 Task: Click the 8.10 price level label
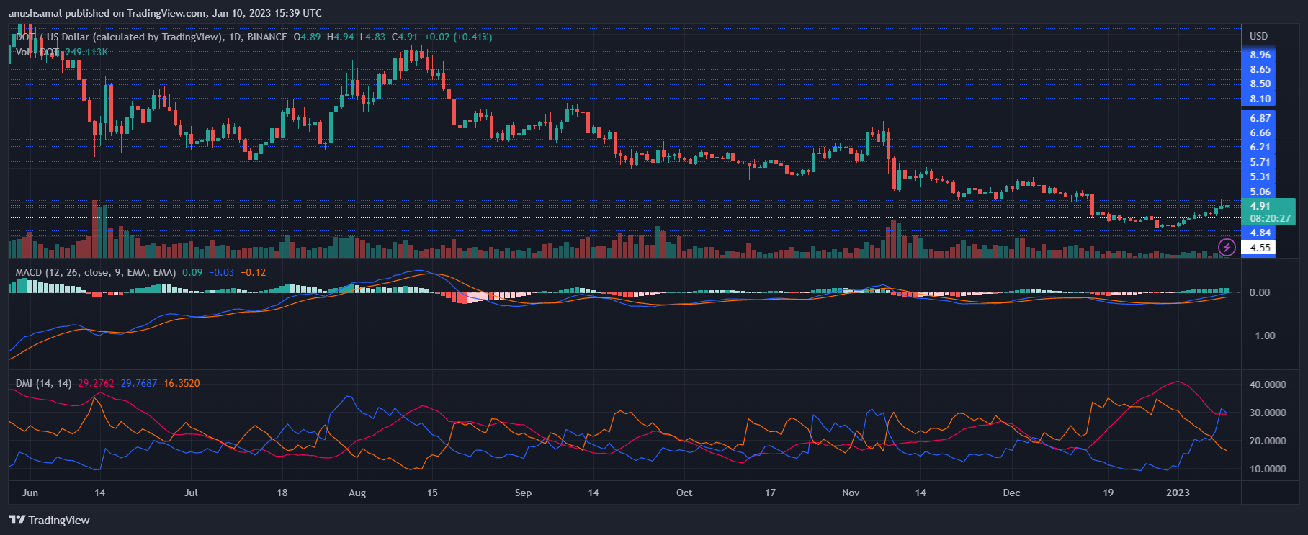tap(1260, 99)
